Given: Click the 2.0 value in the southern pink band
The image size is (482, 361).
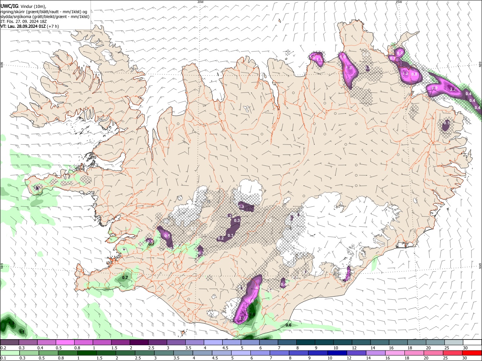Looking at the screenshot, I should [x=242, y=318].
